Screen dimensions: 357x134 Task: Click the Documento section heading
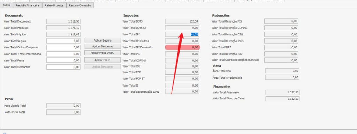coord(14,15)
